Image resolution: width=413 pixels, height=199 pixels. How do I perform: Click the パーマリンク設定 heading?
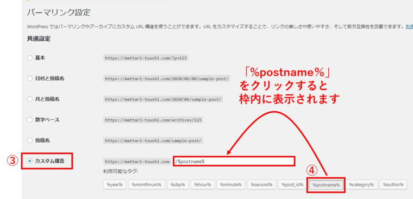pyautogui.click(x=59, y=12)
